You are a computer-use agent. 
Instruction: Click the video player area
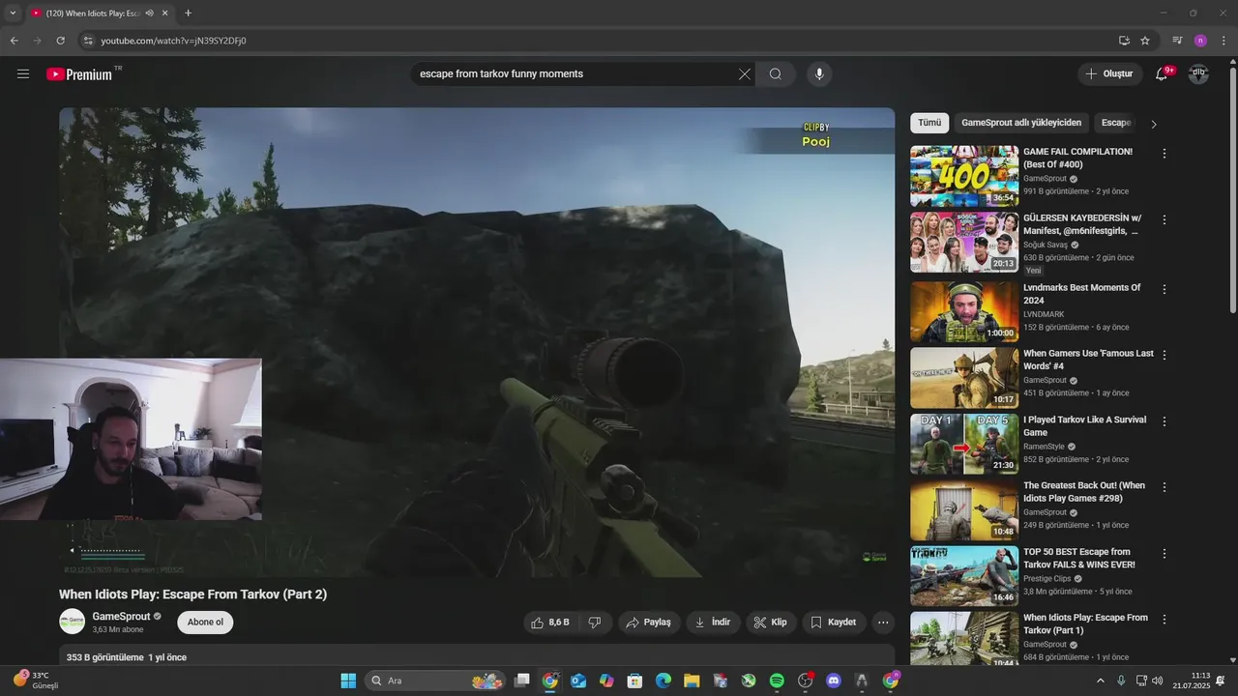[x=477, y=342]
